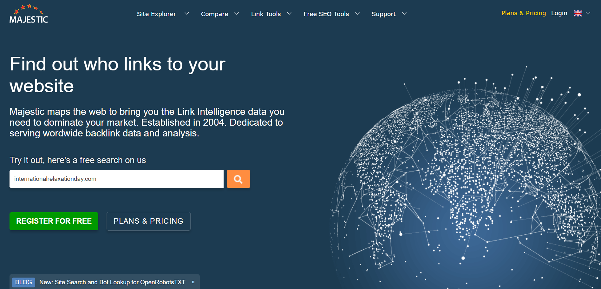
Task: Expand the Free SEO Tools chevron
Action: pyautogui.click(x=357, y=13)
